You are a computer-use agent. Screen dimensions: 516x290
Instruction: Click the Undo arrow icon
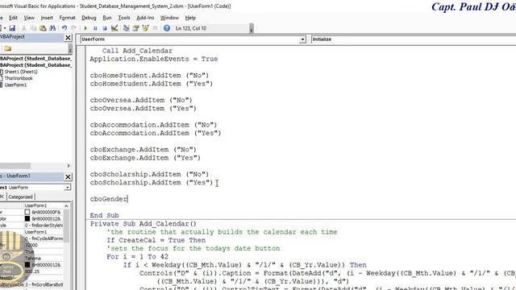click(x=64, y=28)
